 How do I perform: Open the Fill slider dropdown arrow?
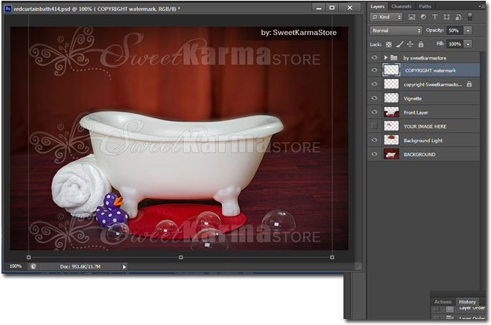point(468,44)
